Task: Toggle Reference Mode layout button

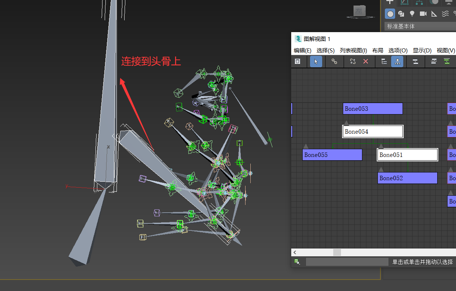Action: 397,62
